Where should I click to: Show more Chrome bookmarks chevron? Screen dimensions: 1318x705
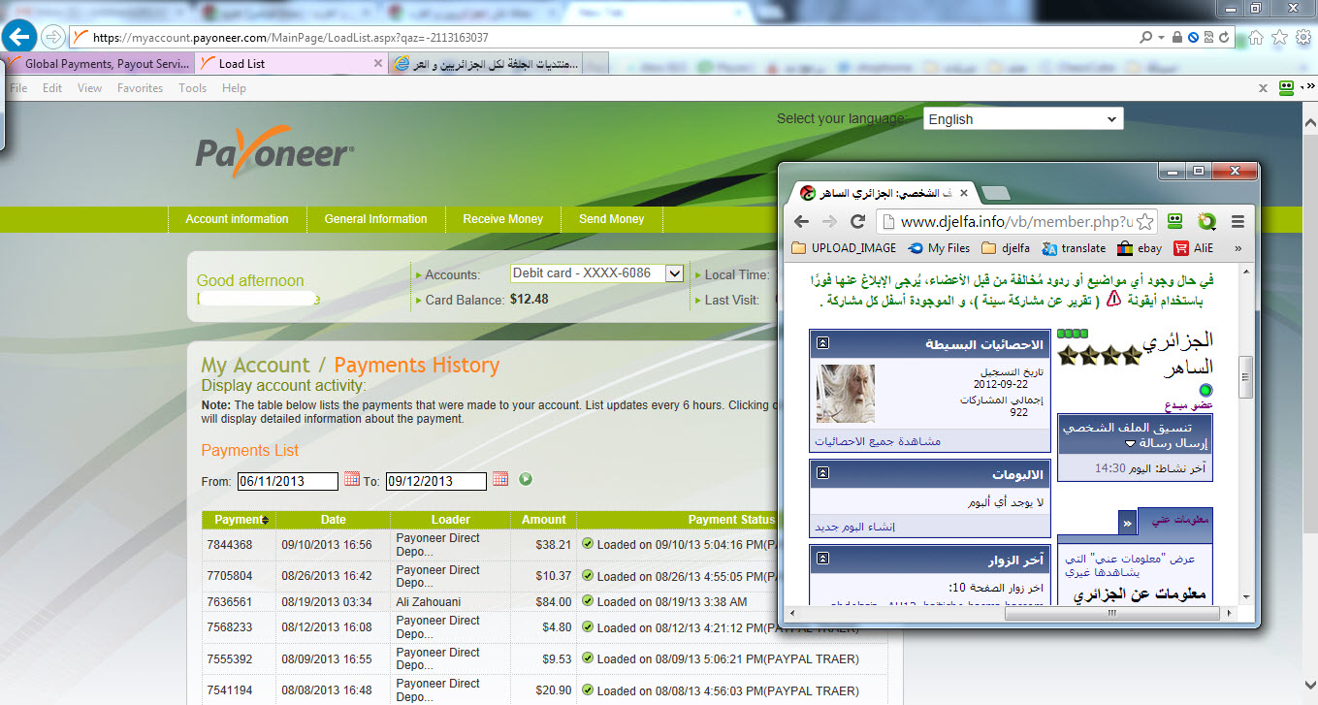pyautogui.click(x=1238, y=248)
